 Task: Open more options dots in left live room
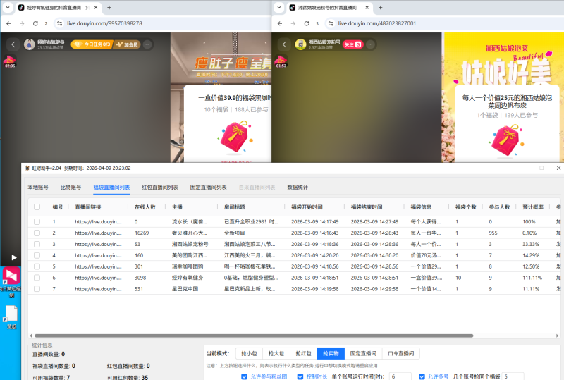(x=147, y=44)
